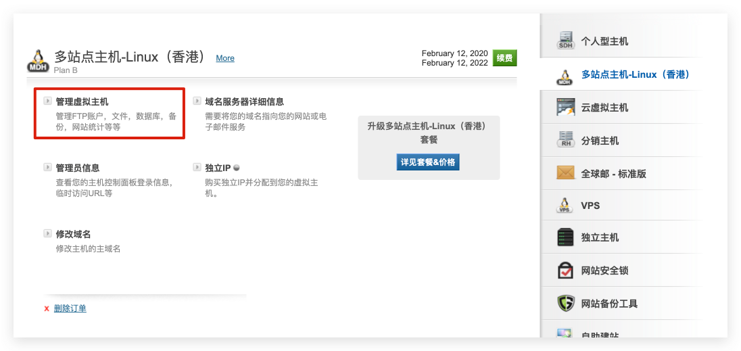Open the More link beside title

225,58
